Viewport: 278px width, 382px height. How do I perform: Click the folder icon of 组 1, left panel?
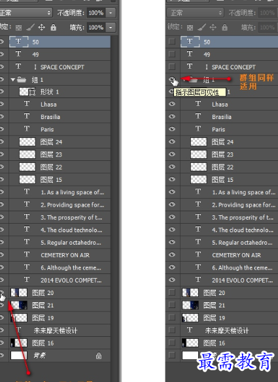coord(22,79)
